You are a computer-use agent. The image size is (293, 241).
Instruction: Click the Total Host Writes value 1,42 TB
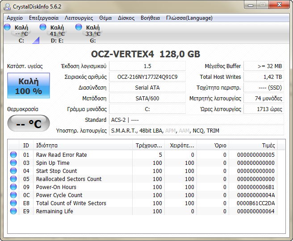pyautogui.click(x=264, y=77)
